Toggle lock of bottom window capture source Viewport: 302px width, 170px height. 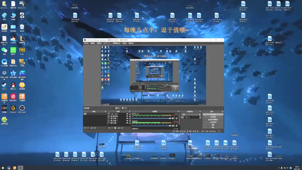pyautogui.click(x=130, y=123)
